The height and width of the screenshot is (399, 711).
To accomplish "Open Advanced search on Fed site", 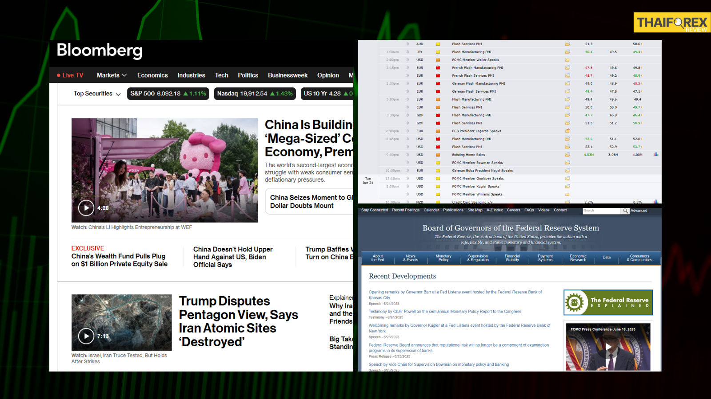I will (x=639, y=211).
